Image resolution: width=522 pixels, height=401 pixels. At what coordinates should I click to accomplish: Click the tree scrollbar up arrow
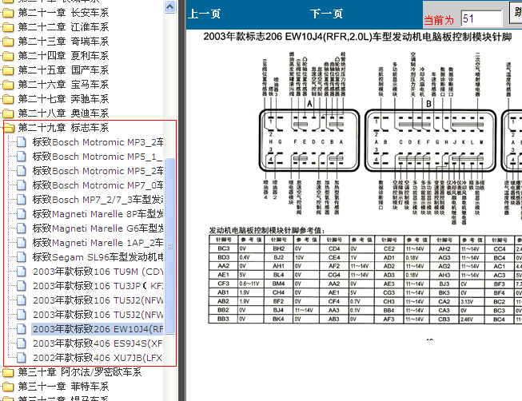pyautogui.click(x=169, y=6)
